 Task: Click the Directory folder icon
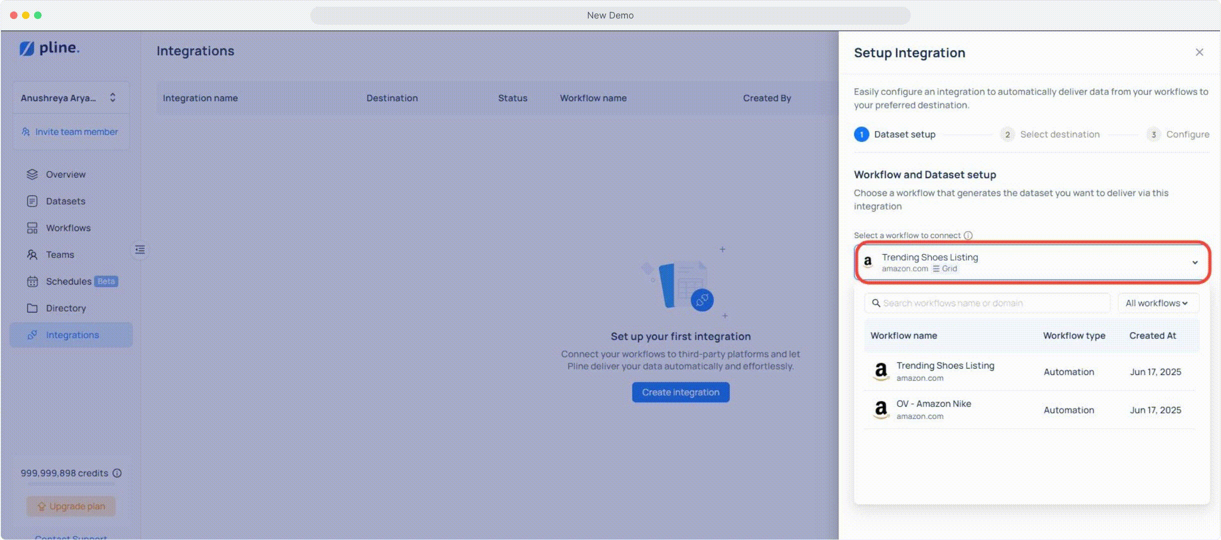32,308
